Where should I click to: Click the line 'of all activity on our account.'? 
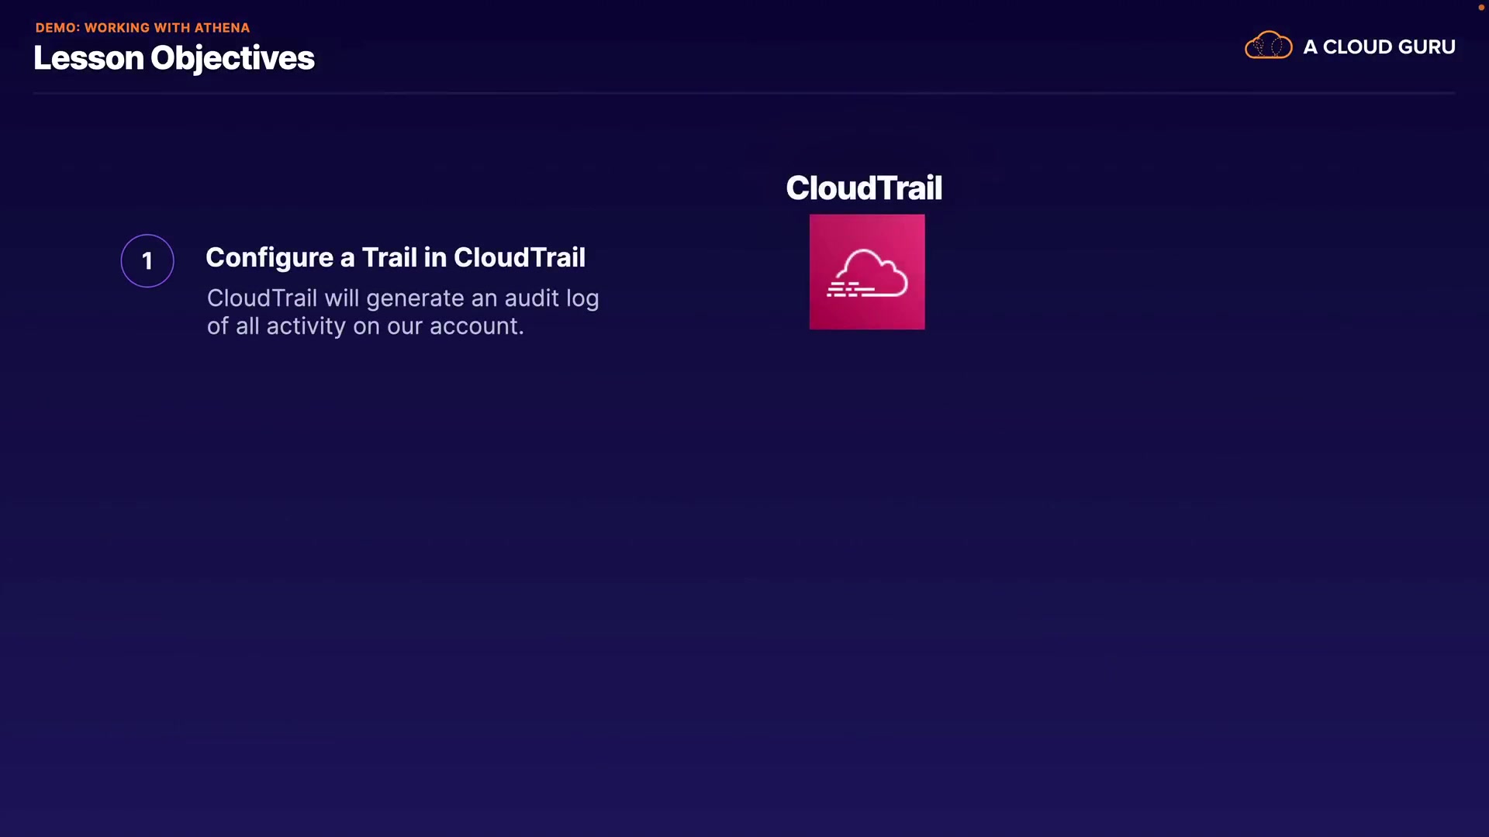365,326
